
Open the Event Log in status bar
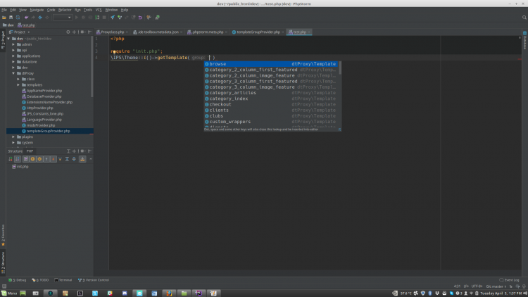tap(511, 280)
